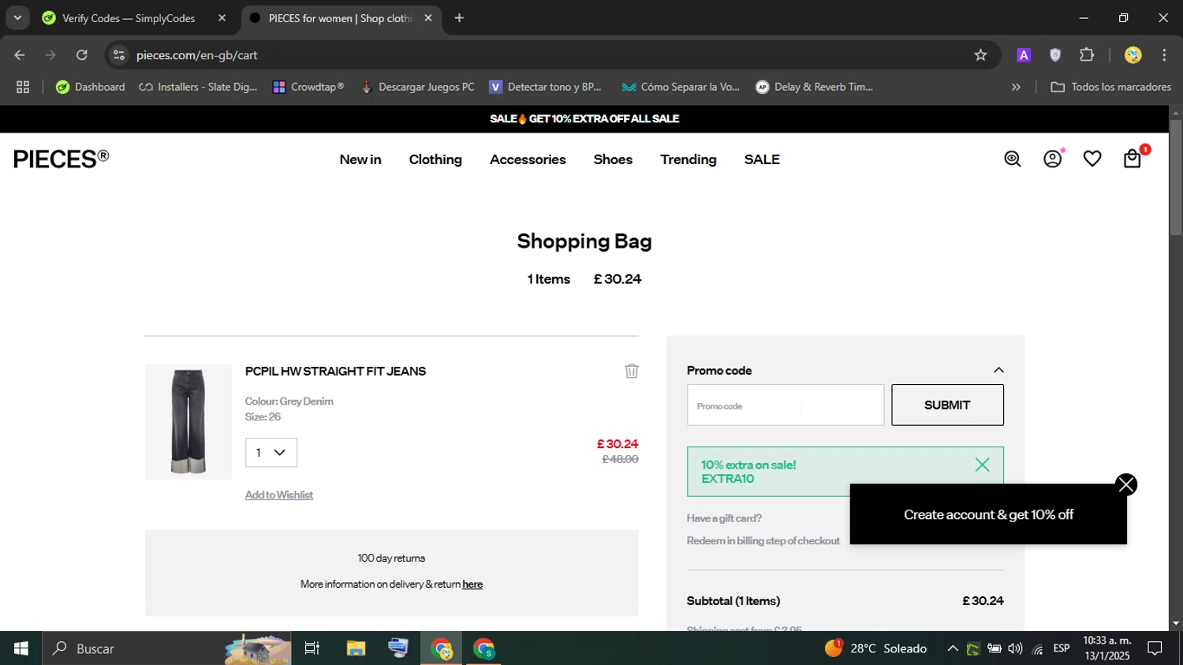Screen dimensions: 1183x665
Task: Open the clock showing 10:33 a. m.
Action: click(x=1107, y=648)
